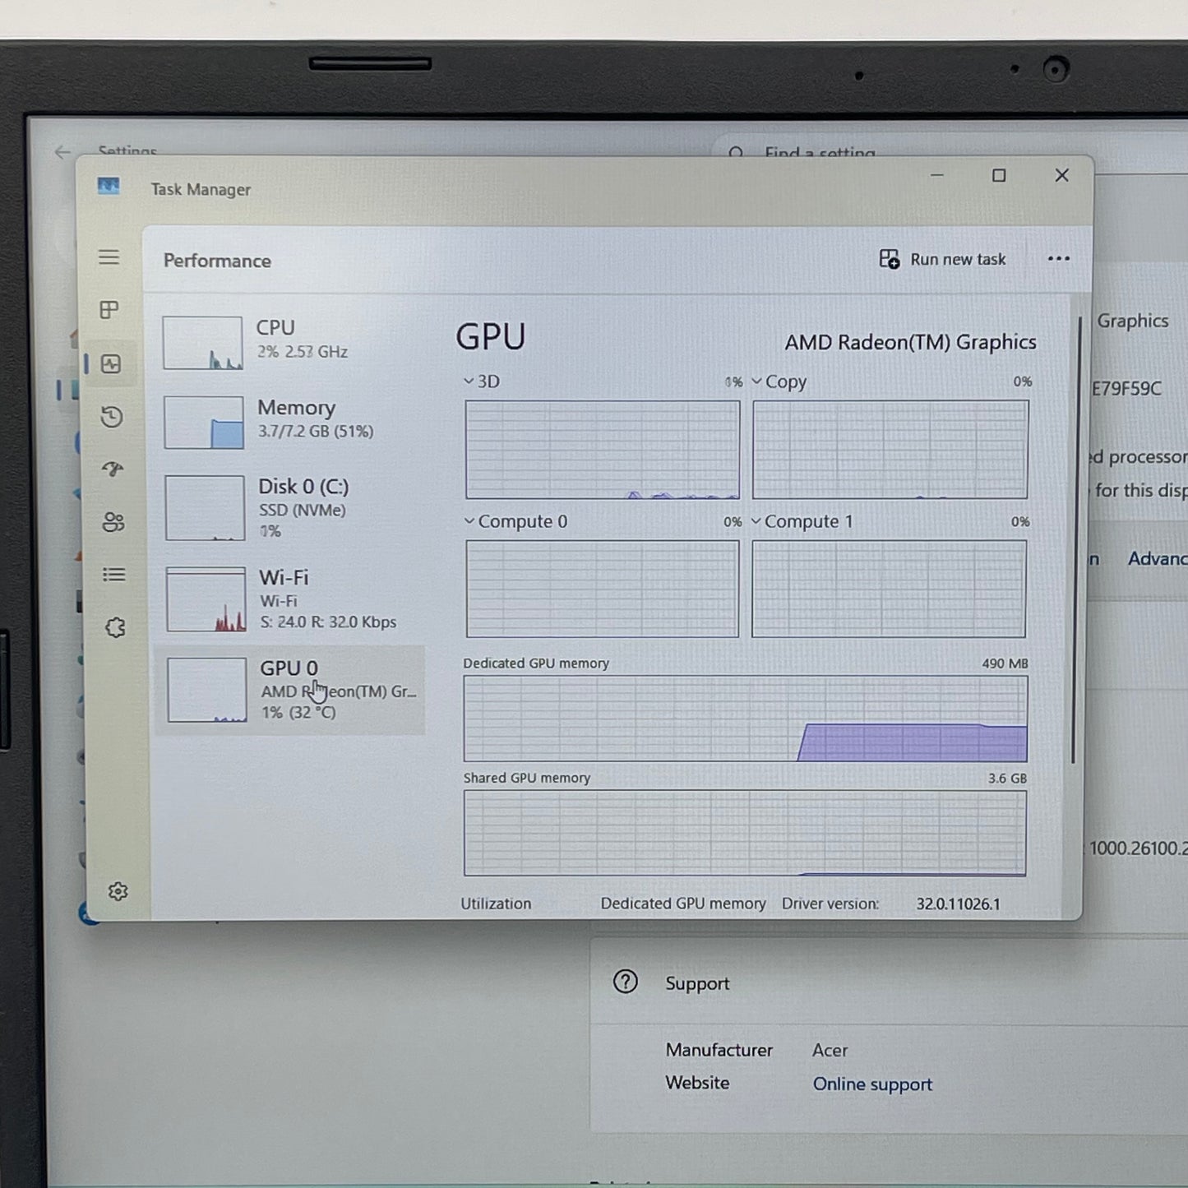1188x1188 pixels.
Task: Open the Task Manager hamburger navigation menu
Action: click(109, 257)
